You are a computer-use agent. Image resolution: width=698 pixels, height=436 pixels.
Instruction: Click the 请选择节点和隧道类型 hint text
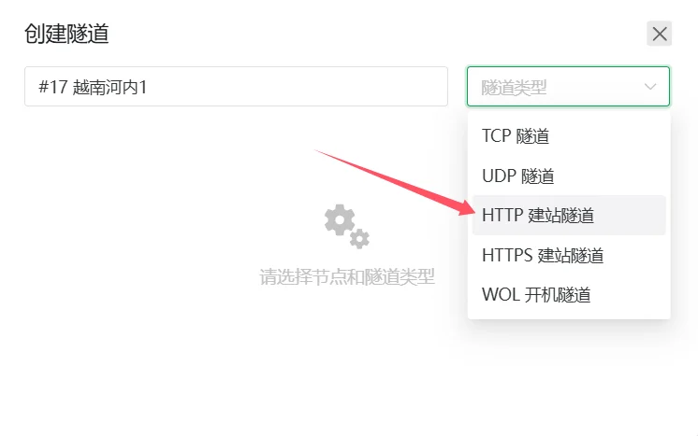[x=347, y=277]
